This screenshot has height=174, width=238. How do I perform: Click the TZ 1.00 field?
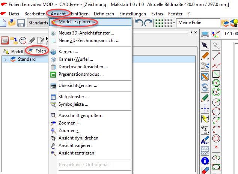[x=230, y=33]
